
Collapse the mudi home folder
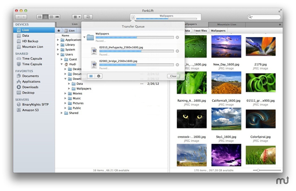[x=62, y=64]
